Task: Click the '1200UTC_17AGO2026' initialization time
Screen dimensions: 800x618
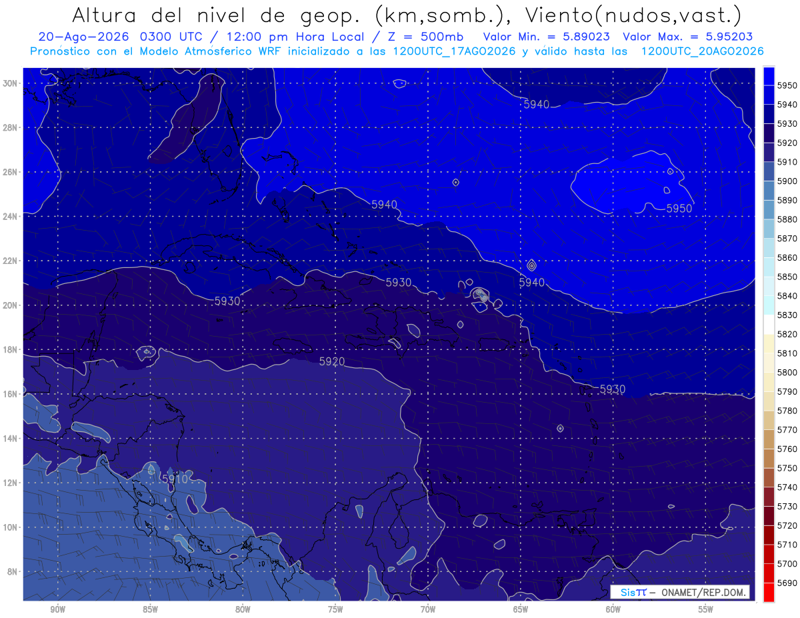Action: 454,51
